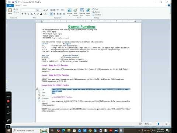Increase paragraph indent
This screenshot has width=177, height=133.
54,10
